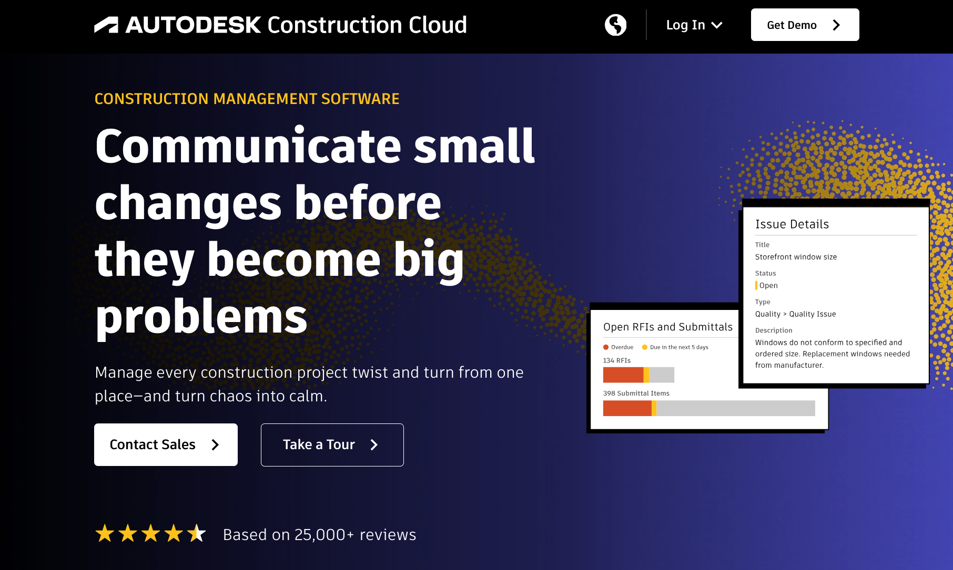This screenshot has height=570, width=953.
Task: Click the yellow 'Due in the next 5 days' dot
Action: coord(645,347)
